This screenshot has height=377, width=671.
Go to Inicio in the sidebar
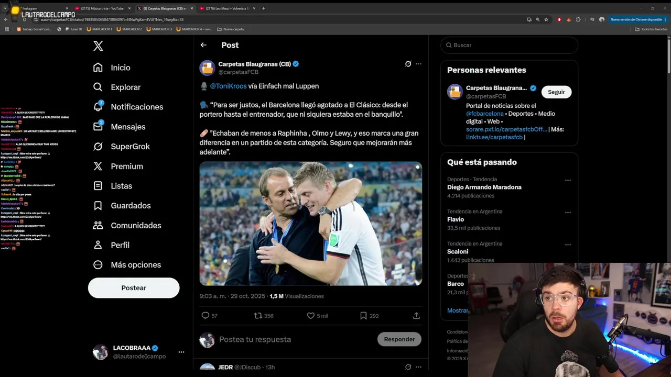pyautogui.click(x=112, y=68)
